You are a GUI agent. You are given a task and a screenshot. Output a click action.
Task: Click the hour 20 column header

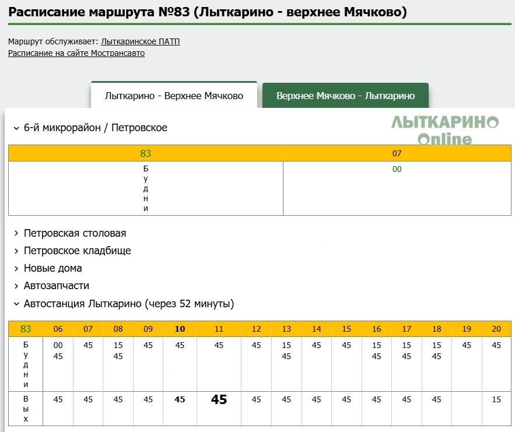pyautogui.click(x=496, y=329)
